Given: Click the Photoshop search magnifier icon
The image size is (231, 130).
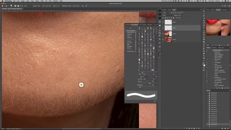Looking at the screenshot, I should (222, 6).
